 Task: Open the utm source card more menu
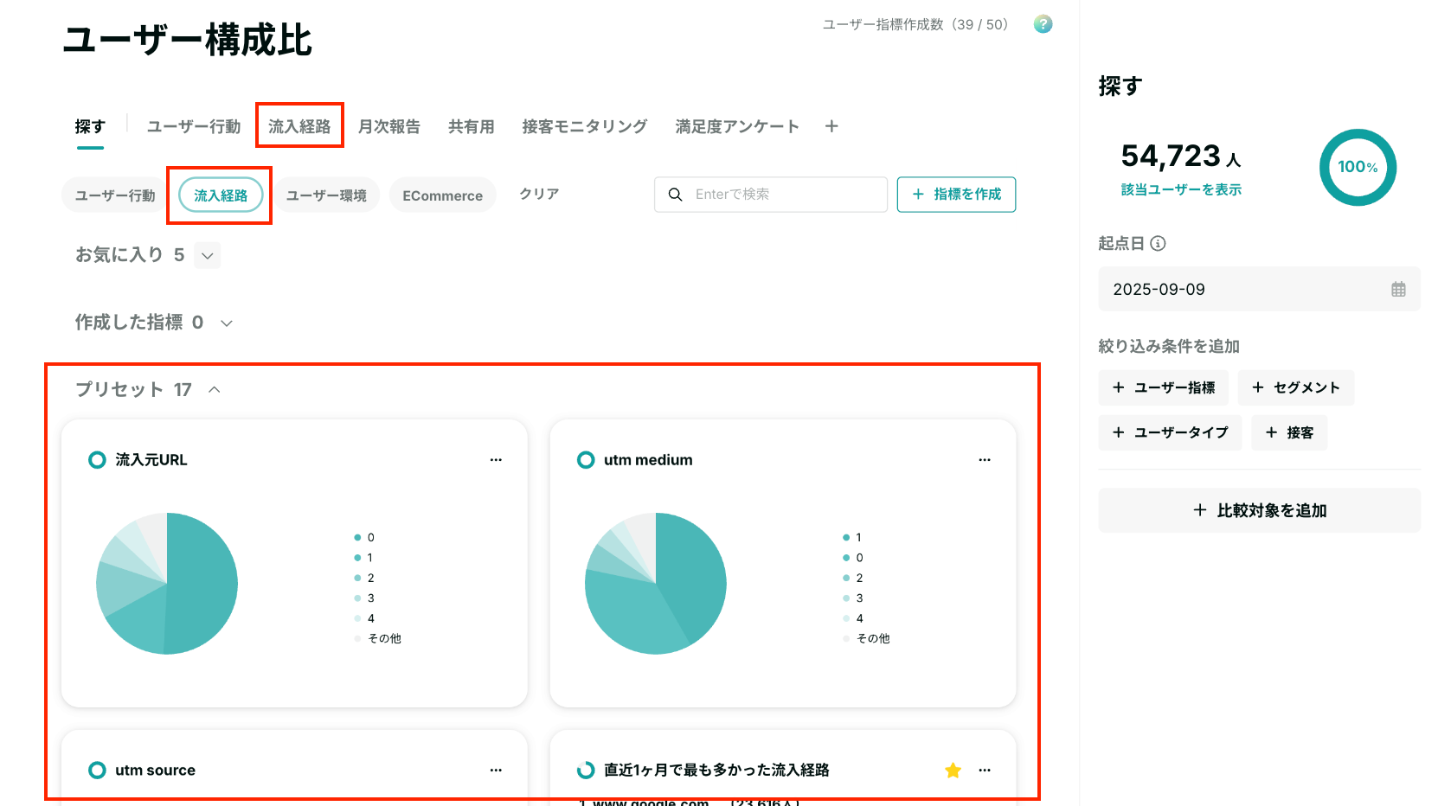(496, 770)
